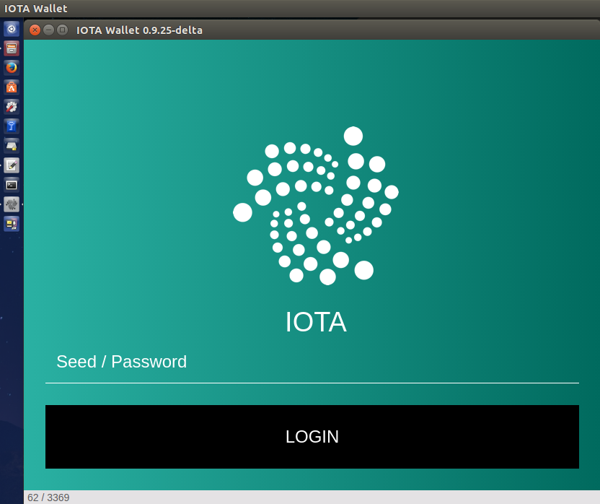The width and height of the screenshot is (600, 504).
Task: Open Ubuntu Software Center in dock
Action: [12, 87]
